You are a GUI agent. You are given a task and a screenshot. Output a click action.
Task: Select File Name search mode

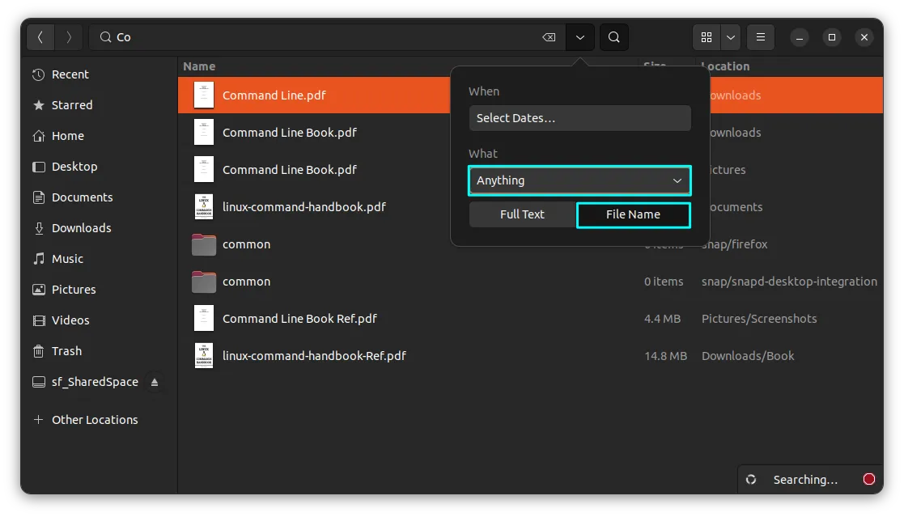[x=633, y=214]
